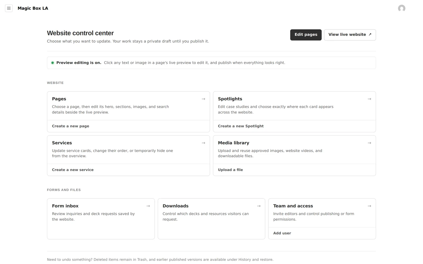Viewport: 423px width, 264px height.
Task: Click Create a new Spotlight
Action: (x=241, y=126)
